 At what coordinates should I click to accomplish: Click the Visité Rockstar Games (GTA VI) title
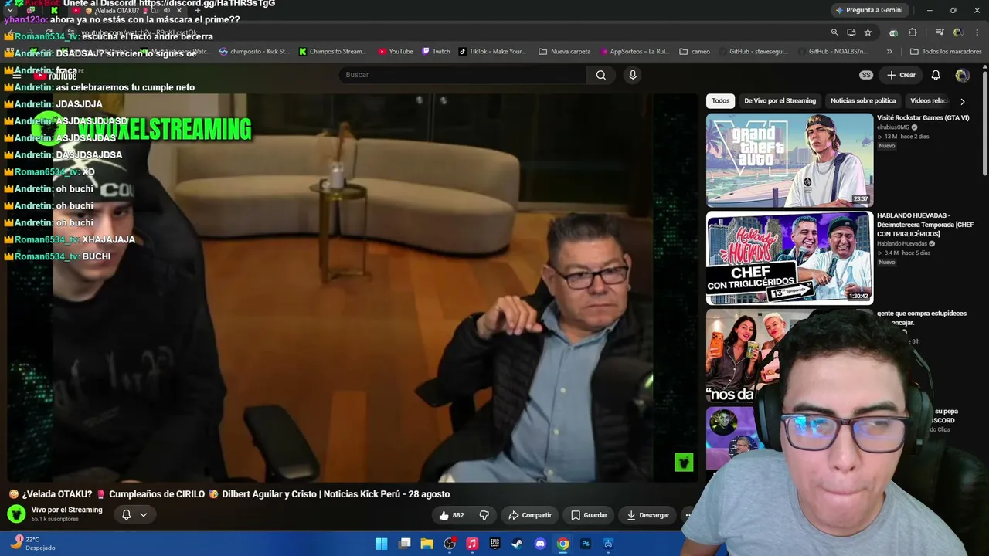923,118
